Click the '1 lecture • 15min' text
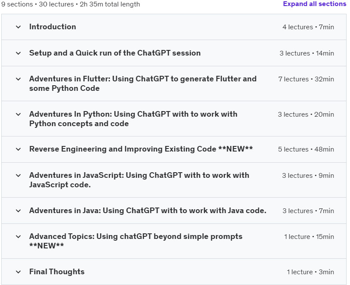Screen dimensions: 350x285 click(x=309, y=237)
